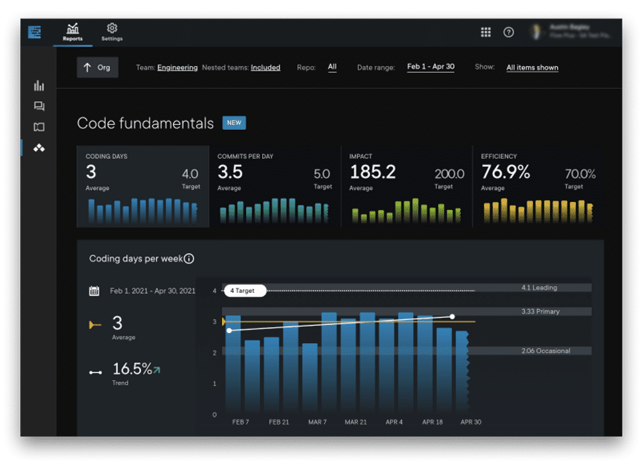Viewport: 642px width, 464px height.
Task: Click the 4.1 Leading band label
Action: (539, 287)
